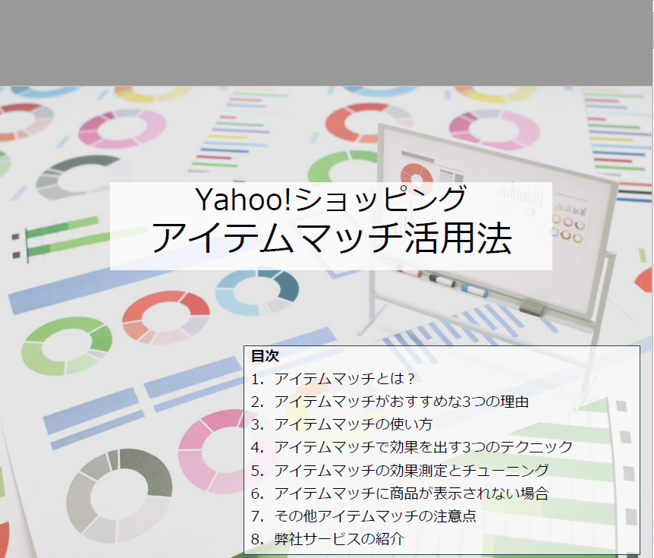Select item 4 'アイテムマッチで効果を出す3つのテクニック'
The image size is (654, 558).
(412, 447)
